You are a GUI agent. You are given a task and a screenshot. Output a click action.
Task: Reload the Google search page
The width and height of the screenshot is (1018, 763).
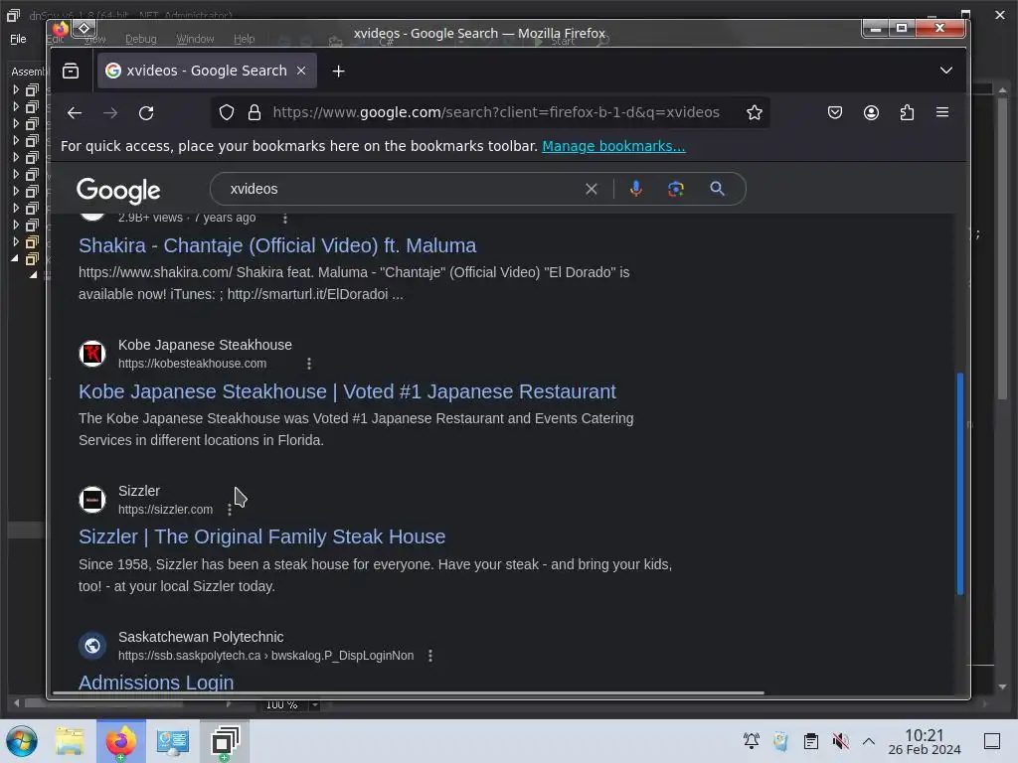click(147, 113)
